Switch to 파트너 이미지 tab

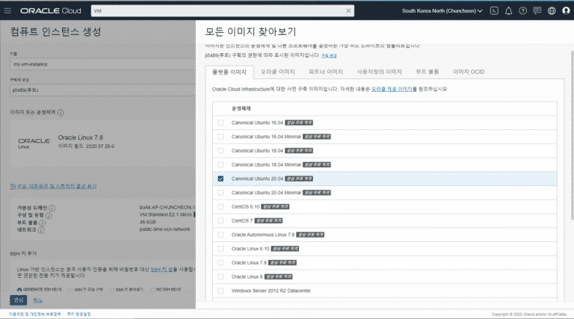coord(325,72)
